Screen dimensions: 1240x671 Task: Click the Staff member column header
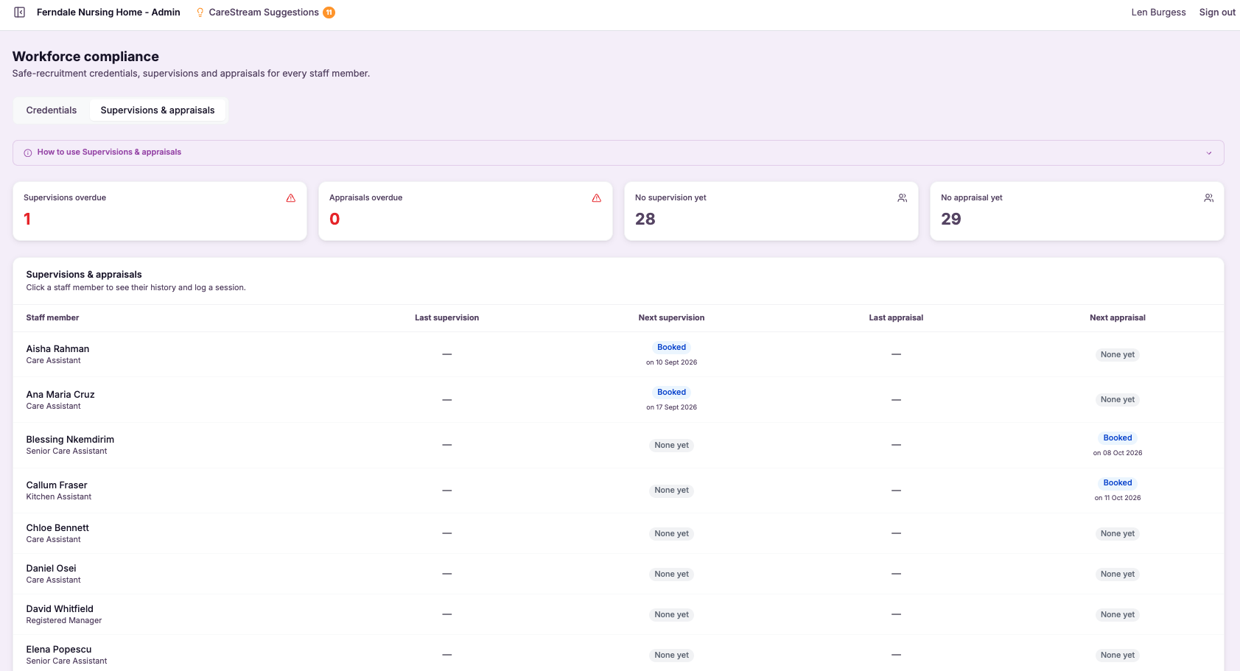tap(52, 318)
